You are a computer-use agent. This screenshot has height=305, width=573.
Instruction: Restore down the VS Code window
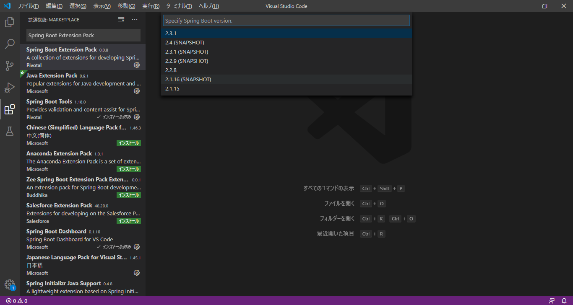(x=544, y=6)
